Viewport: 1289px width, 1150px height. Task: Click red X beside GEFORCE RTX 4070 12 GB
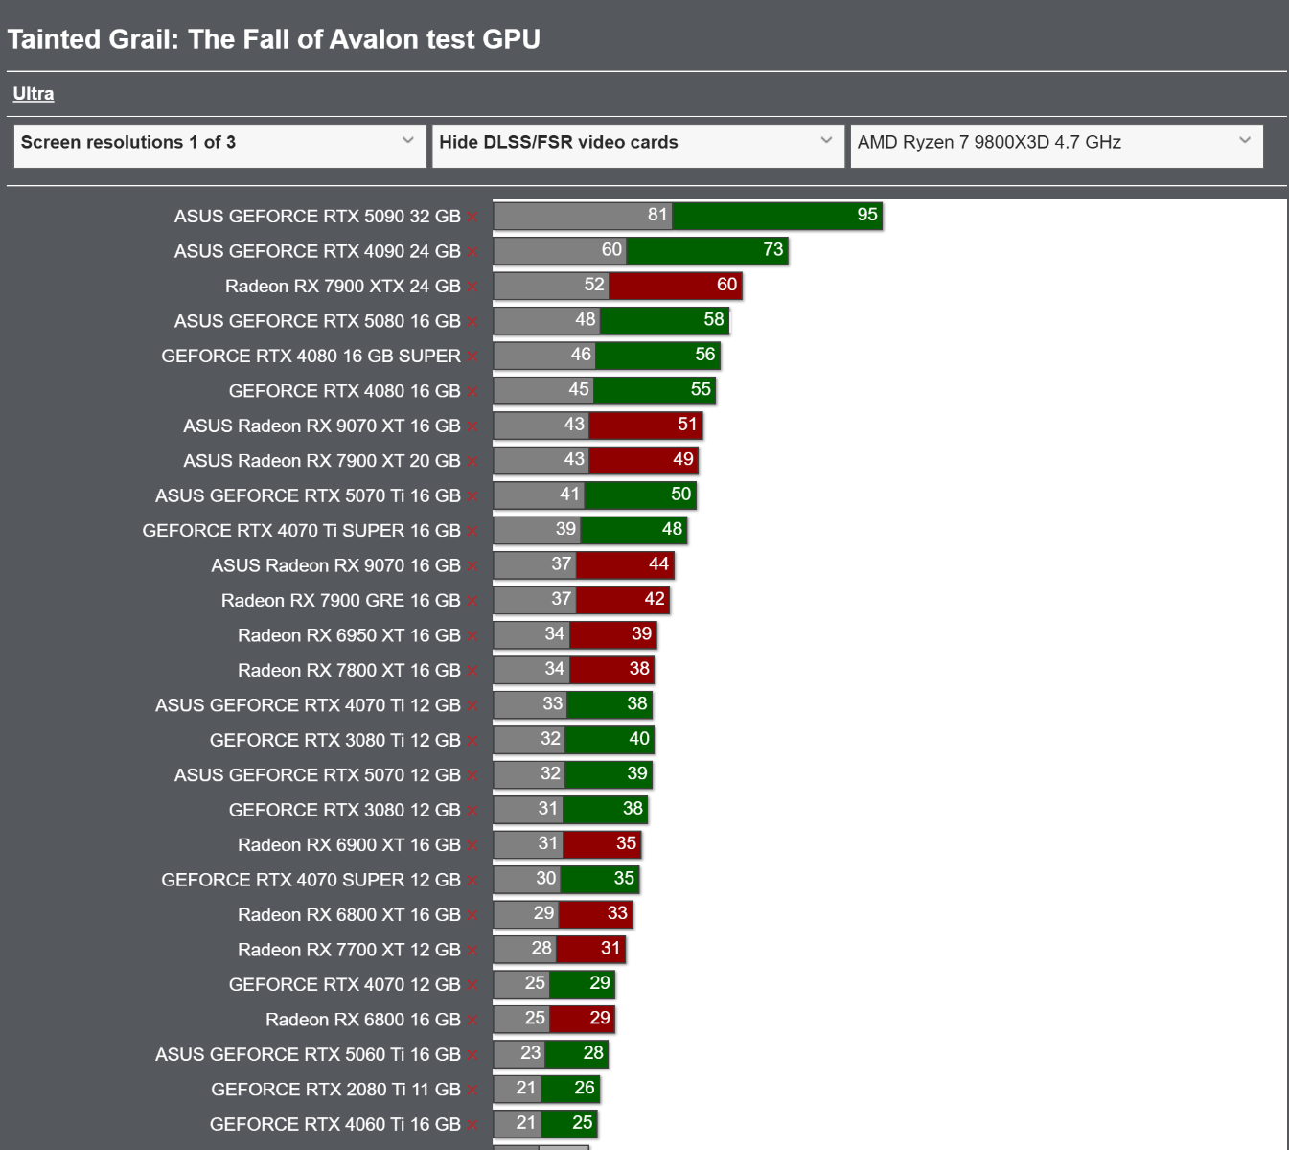pyautogui.click(x=472, y=985)
